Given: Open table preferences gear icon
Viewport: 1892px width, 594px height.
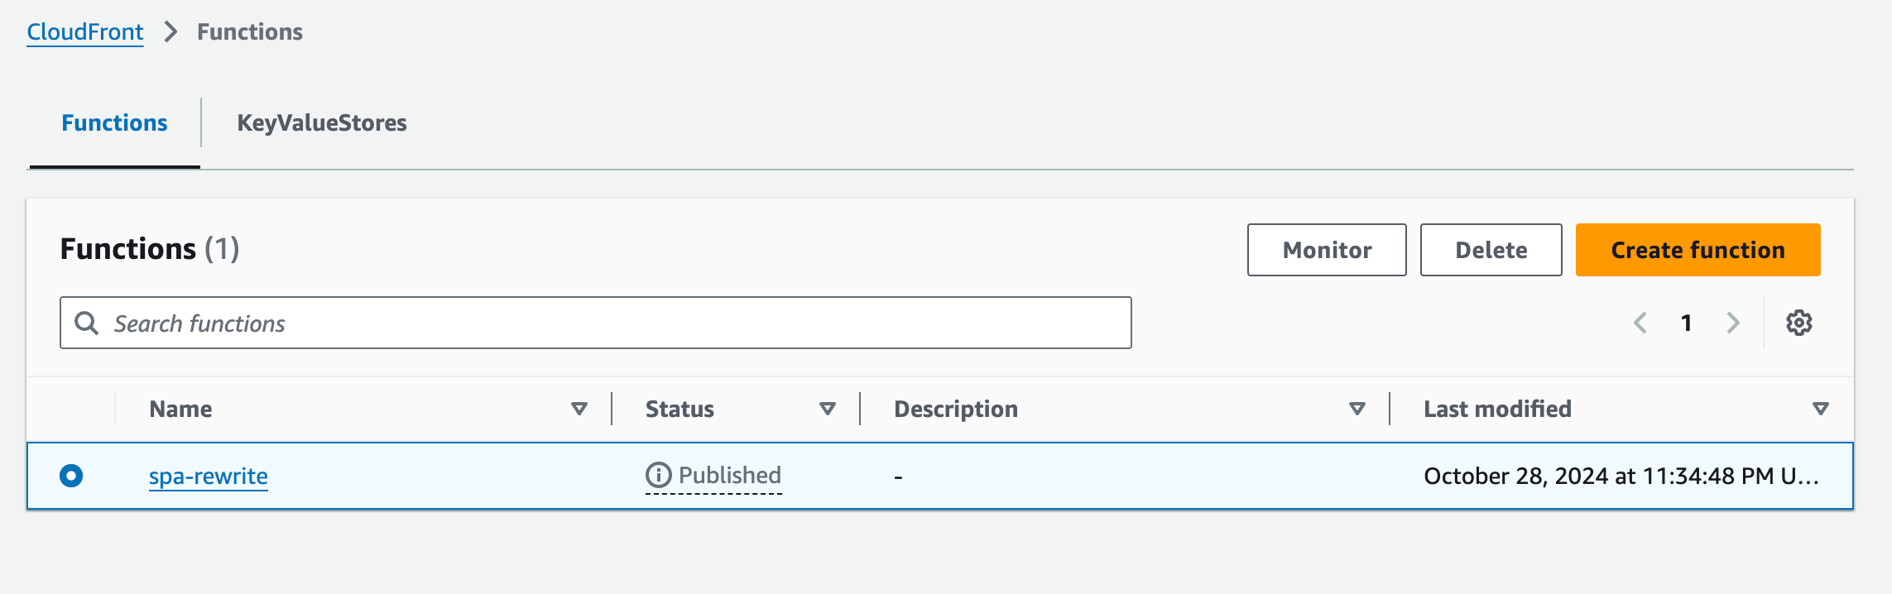Looking at the screenshot, I should coord(1798,323).
